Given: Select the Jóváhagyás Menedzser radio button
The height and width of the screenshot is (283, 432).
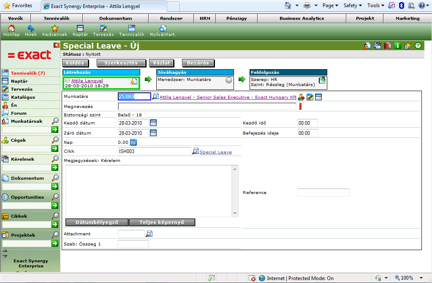Looking at the screenshot, I should 229,80.
